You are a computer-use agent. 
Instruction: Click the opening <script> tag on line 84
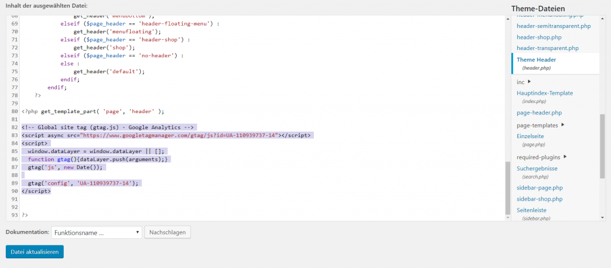pyautogui.click(x=35, y=143)
